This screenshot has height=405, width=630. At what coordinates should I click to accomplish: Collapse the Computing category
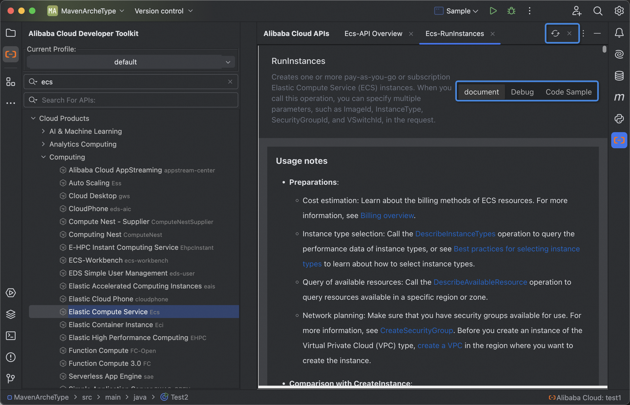click(43, 157)
